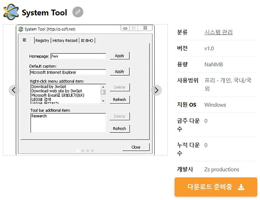
Task: Click the 다운로드 준비중 button
Action: [x=216, y=187]
